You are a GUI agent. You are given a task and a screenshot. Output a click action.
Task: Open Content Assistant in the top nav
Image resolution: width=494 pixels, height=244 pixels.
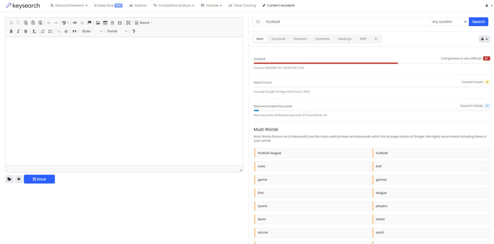278,5
